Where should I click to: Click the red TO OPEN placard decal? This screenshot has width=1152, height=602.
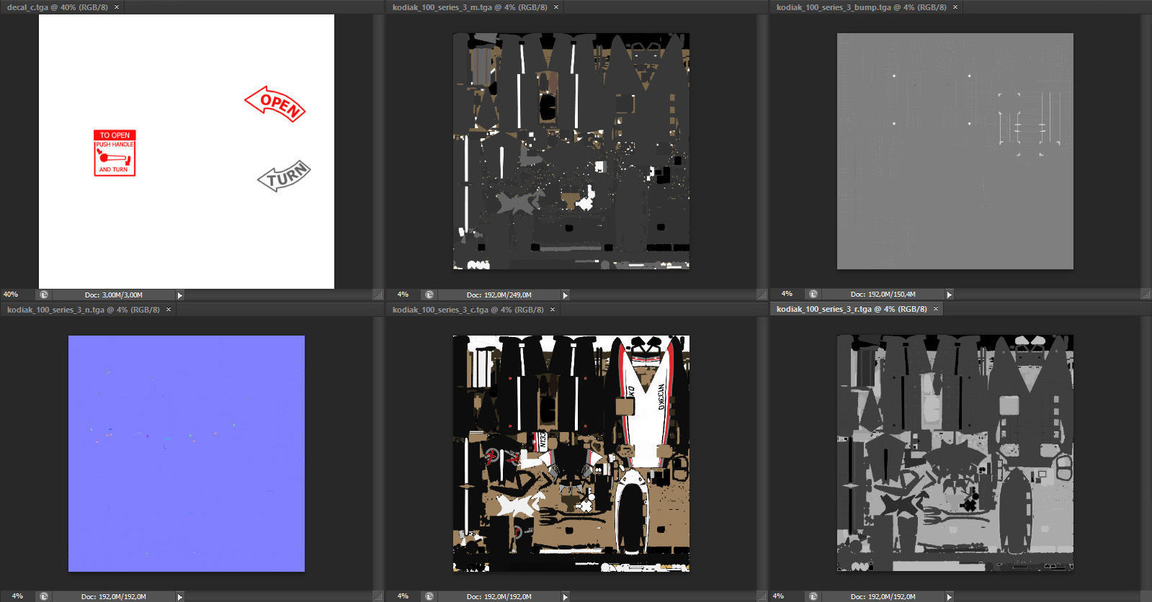tap(115, 153)
